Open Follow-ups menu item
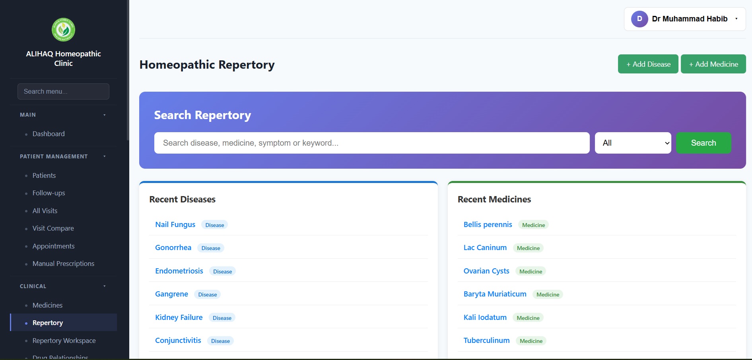This screenshot has width=752, height=360. coord(49,193)
